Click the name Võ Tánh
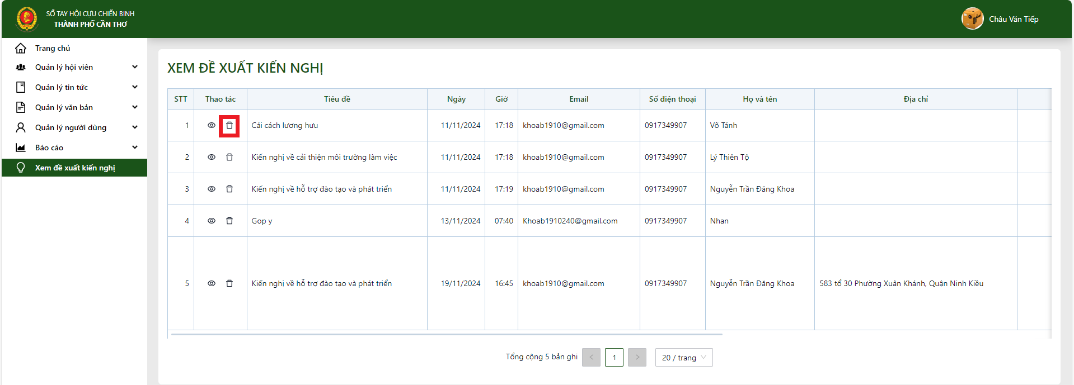1074x385 pixels. [724, 126]
